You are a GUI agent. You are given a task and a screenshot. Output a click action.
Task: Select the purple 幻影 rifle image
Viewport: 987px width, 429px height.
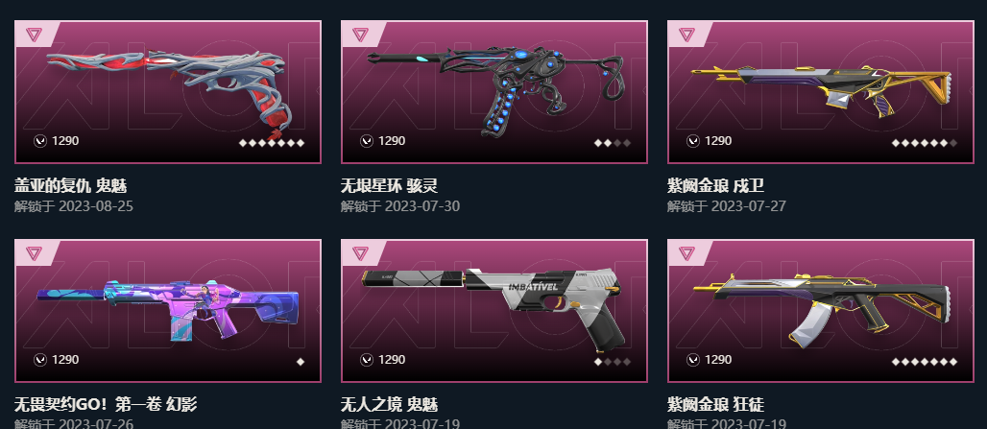[x=168, y=310]
